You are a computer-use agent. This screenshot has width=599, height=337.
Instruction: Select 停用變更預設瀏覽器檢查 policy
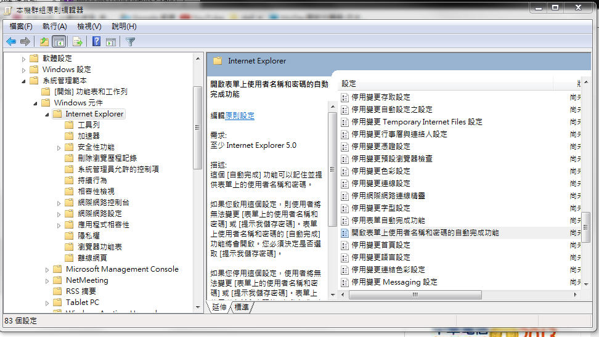(x=392, y=158)
